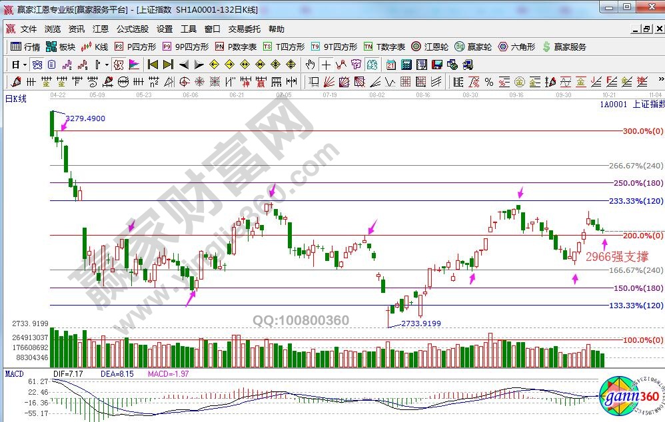Open the 交易委托 menu
665x422 pixels.
point(245,29)
